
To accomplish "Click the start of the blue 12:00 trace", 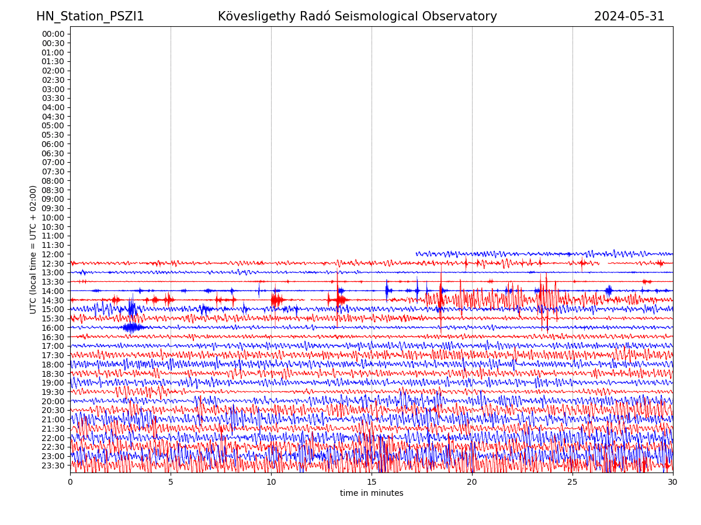I will tap(417, 254).
